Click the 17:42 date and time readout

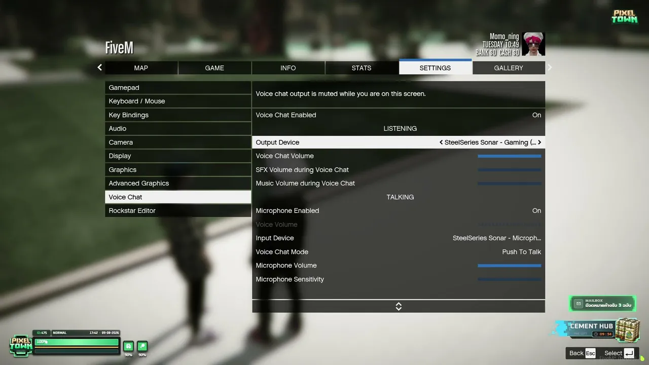click(x=104, y=333)
